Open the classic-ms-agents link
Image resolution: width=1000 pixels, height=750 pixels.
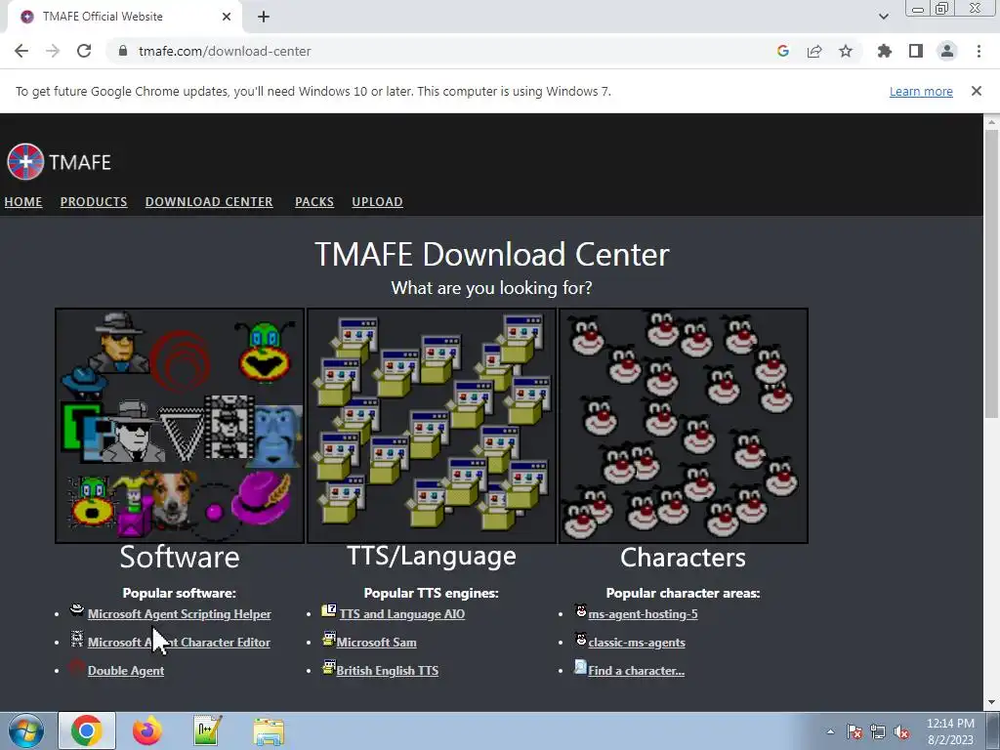coord(637,643)
